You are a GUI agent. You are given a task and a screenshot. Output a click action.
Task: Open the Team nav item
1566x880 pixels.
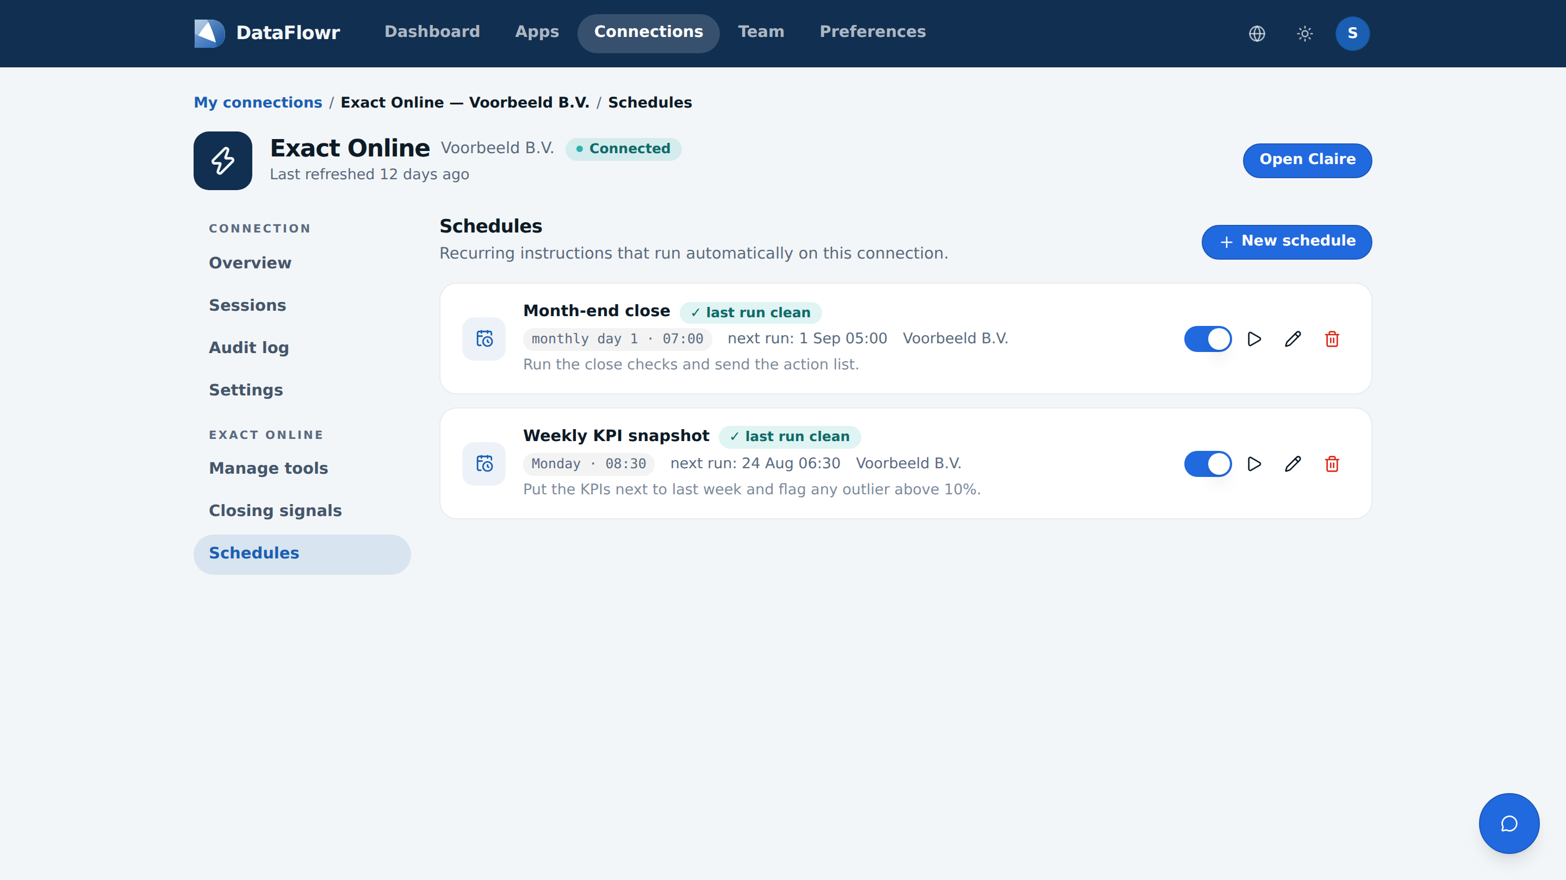pyautogui.click(x=761, y=32)
